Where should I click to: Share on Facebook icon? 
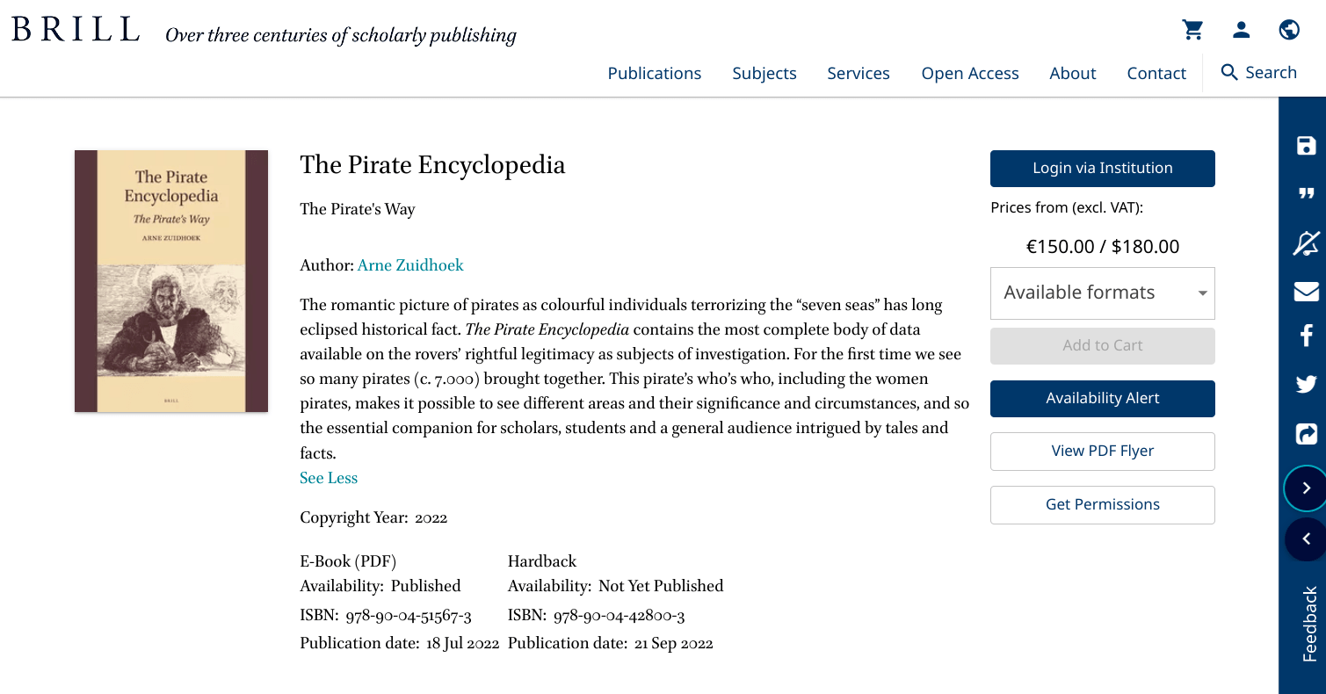1306,335
